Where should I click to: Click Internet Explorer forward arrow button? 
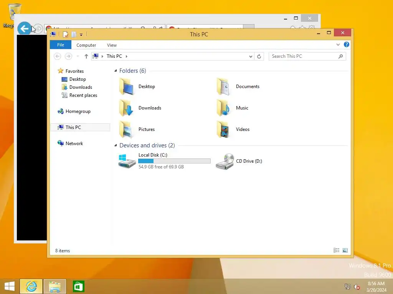[x=38, y=28]
